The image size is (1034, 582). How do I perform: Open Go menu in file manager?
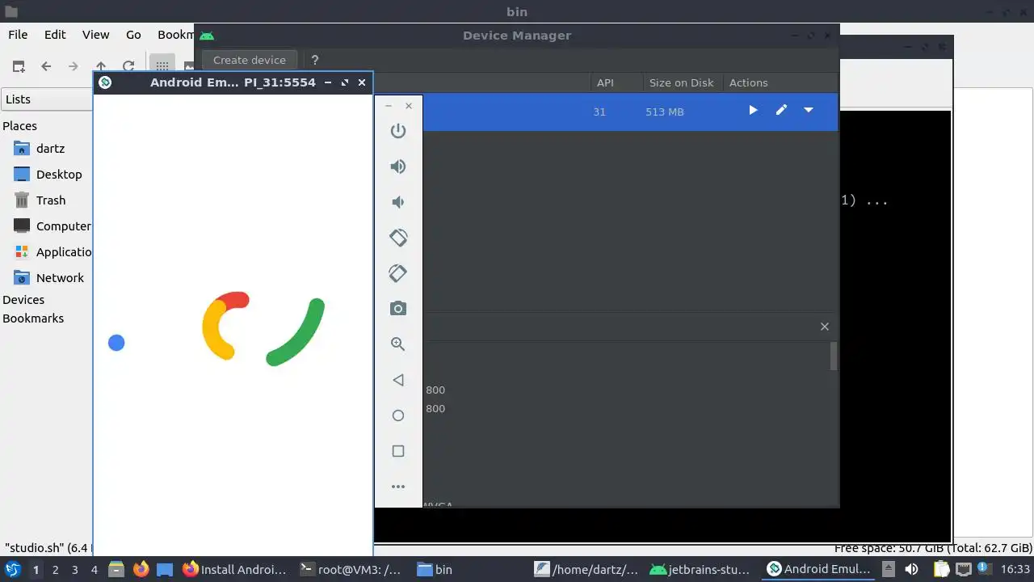coord(133,35)
